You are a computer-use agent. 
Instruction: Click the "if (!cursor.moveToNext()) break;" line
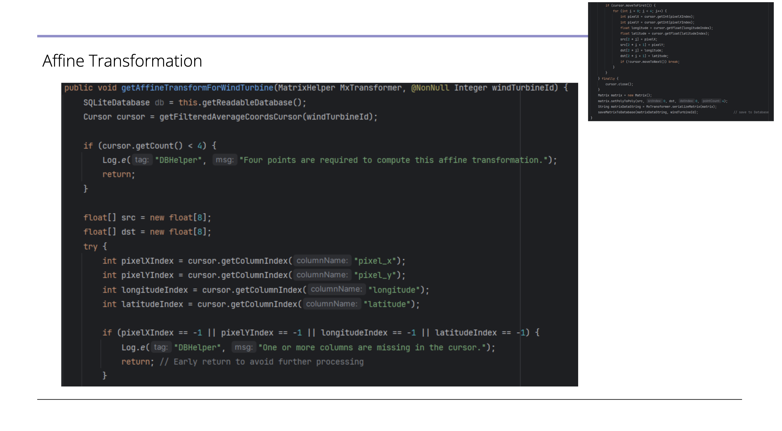pyautogui.click(x=650, y=62)
